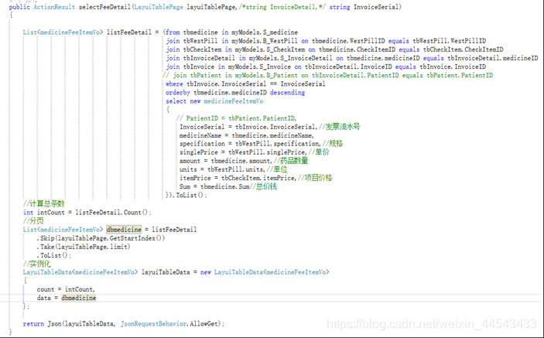The image size is (544, 338).
Task: Click the //项目价格 comment
Action: tap(315, 178)
